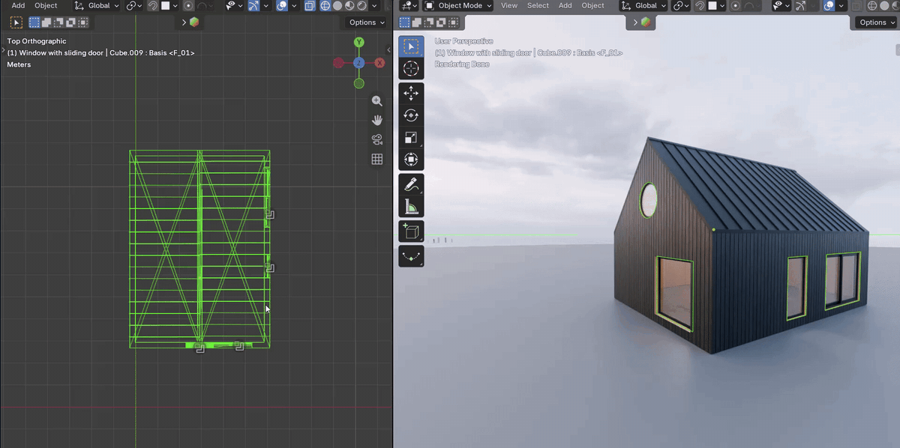Open the Add menu in left viewport
900x448 pixels.
pos(18,5)
